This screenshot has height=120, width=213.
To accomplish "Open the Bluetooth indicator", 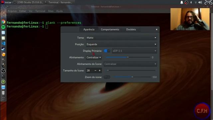I will point(191,2).
